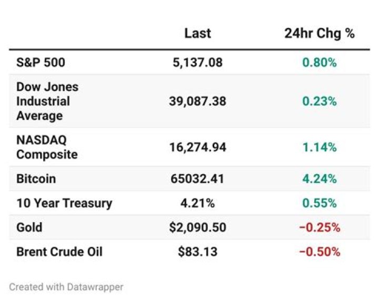Select the S&P 500 row label
The width and height of the screenshot is (379, 302).
coord(41,62)
